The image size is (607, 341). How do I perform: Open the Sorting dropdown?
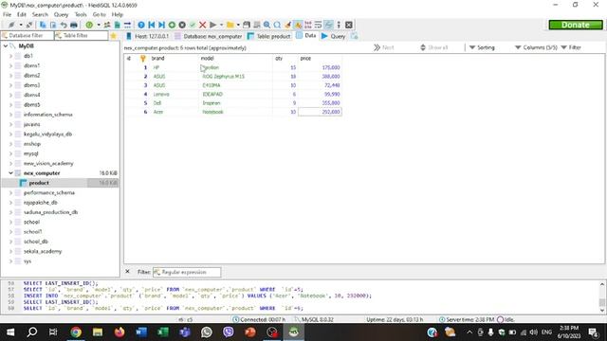coord(482,47)
